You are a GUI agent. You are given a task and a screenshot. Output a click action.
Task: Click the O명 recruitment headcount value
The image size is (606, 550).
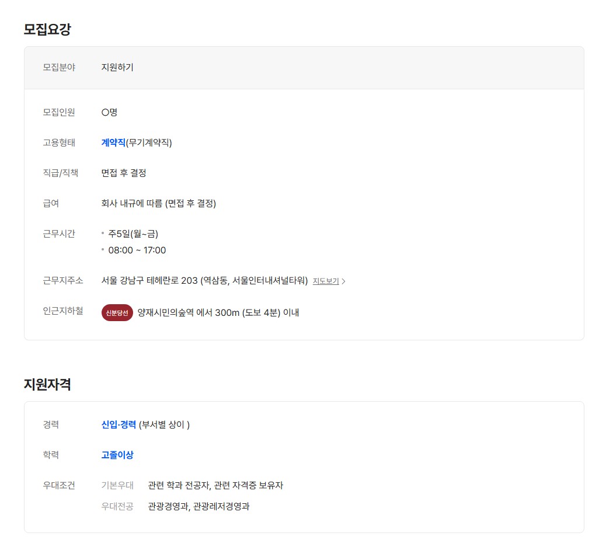coord(109,112)
